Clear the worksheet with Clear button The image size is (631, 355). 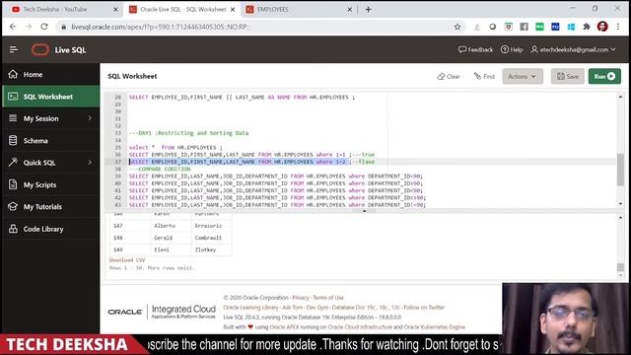449,76
